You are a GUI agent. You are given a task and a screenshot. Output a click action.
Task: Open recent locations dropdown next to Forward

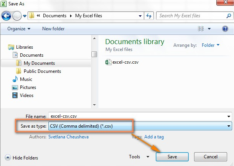tap(25, 16)
